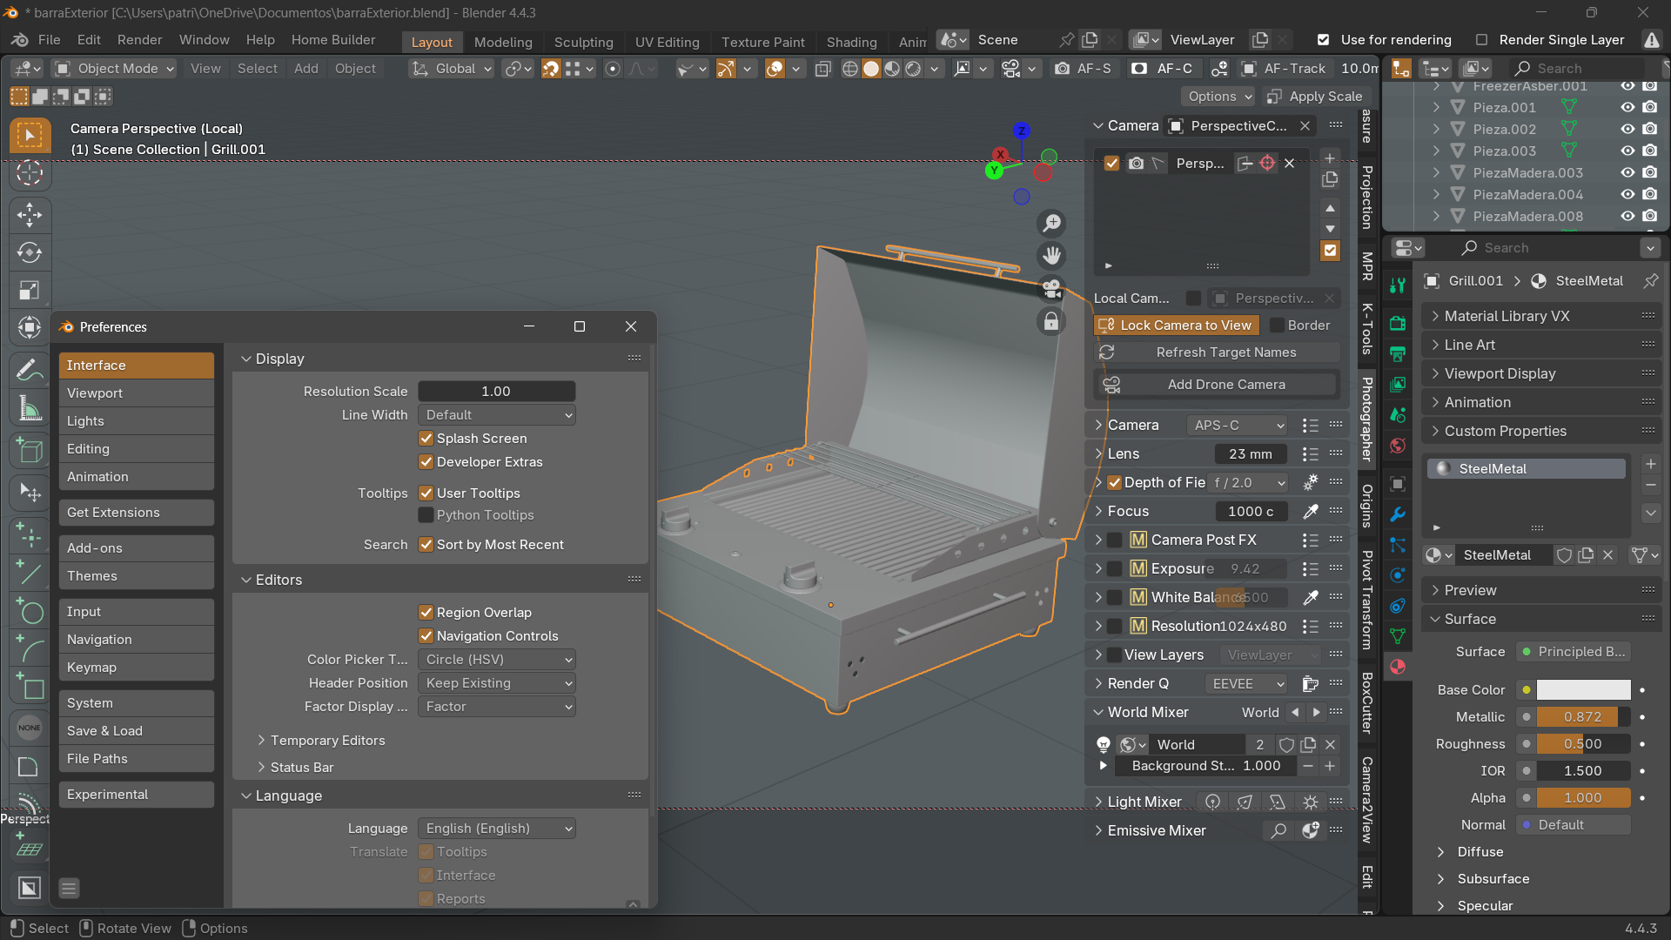Click the hand pan viewport gizmo
Screen dimensions: 1671x940
coord(1051,256)
